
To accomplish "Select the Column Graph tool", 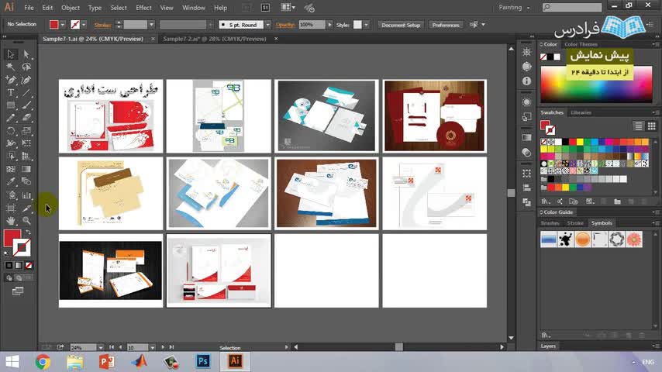I will (26, 195).
